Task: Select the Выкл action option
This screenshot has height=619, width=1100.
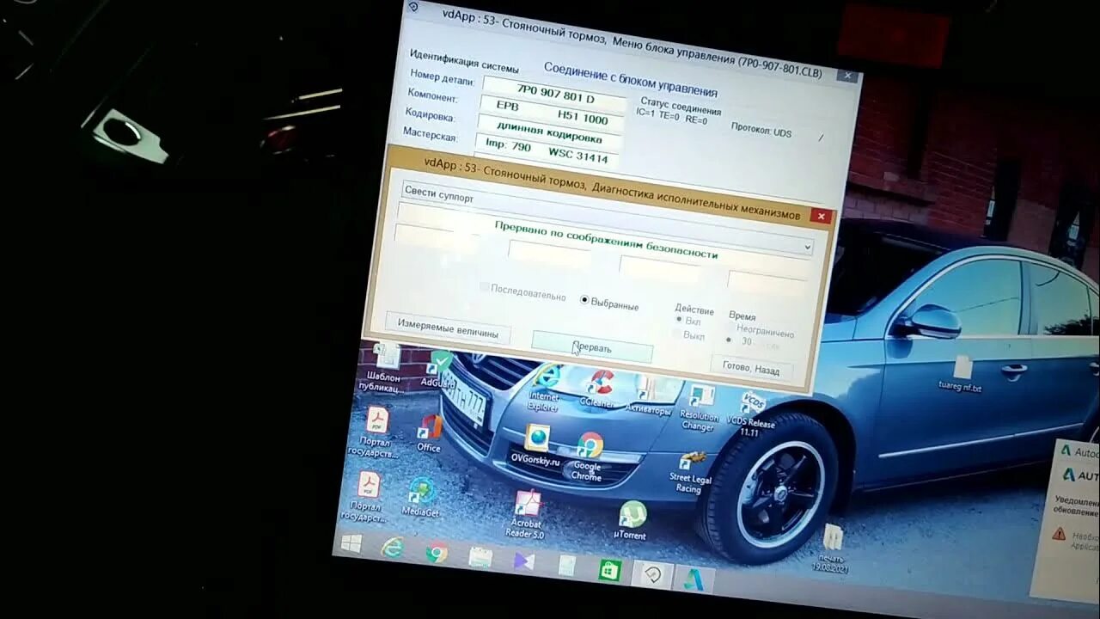Action: coord(689,335)
